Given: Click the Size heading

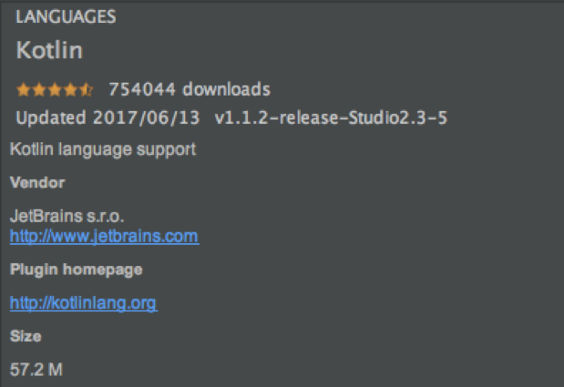Looking at the screenshot, I should click(x=26, y=337).
